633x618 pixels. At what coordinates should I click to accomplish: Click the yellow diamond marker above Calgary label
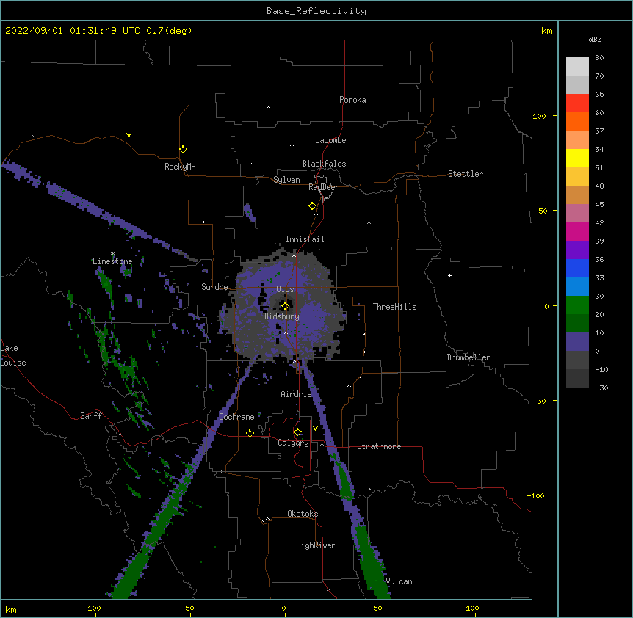click(x=297, y=432)
